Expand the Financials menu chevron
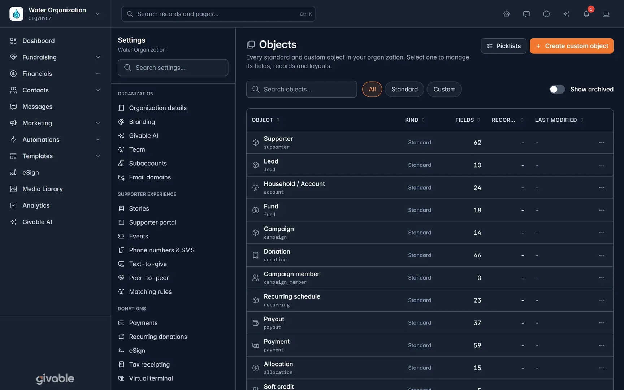624x390 pixels. 98,74
